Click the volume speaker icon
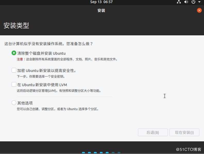 click(186, 2)
